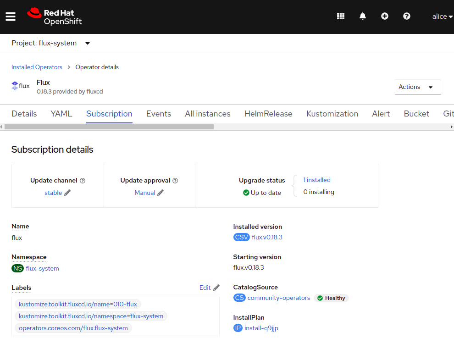Open the Actions dropdown
Image resolution: width=454 pixels, height=338 pixels.
[x=418, y=87]
